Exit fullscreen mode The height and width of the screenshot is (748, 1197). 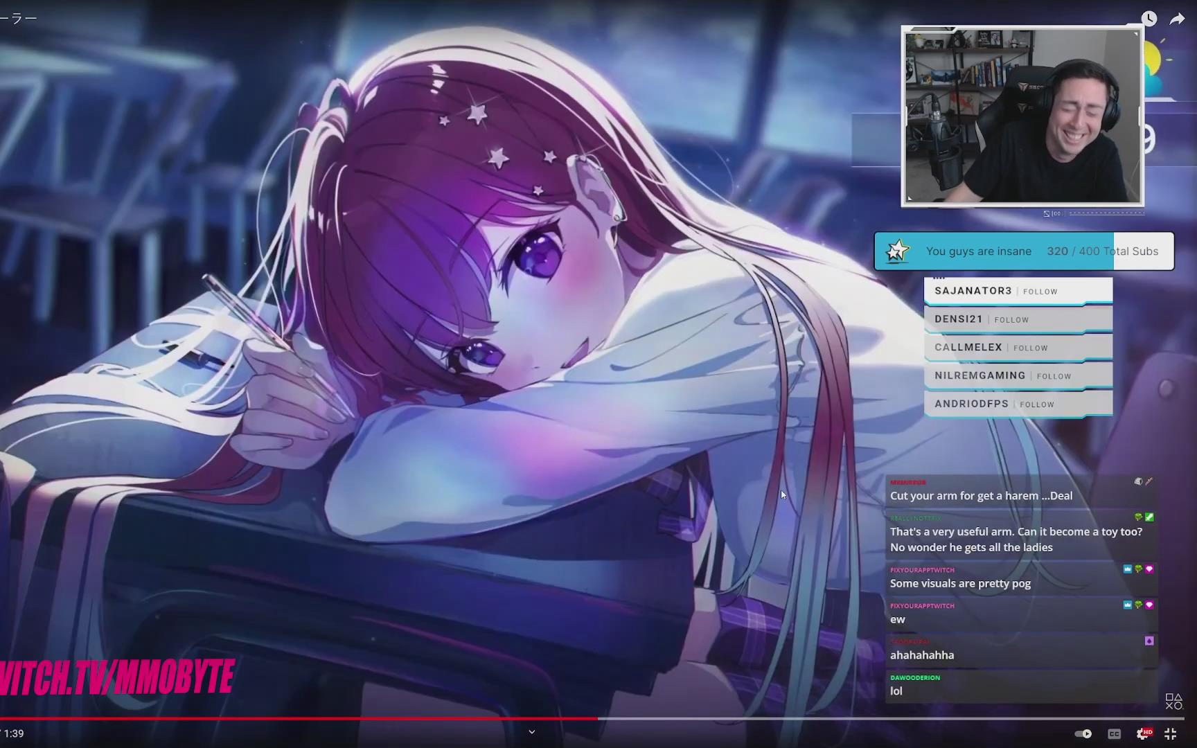coord(1171,733)
